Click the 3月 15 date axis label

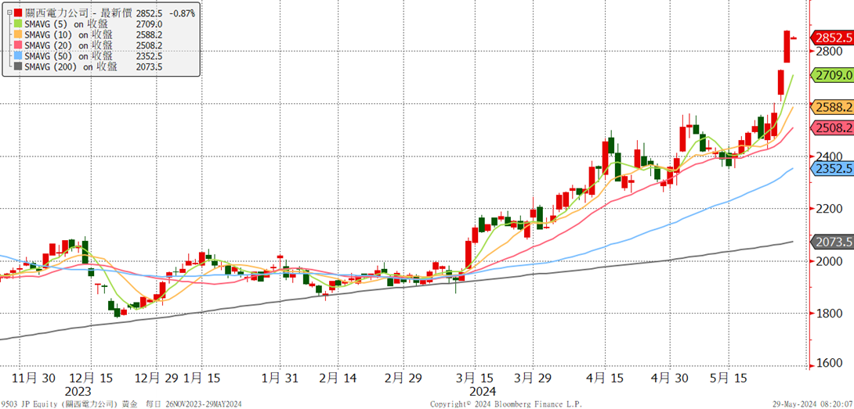tap(474, 379)
